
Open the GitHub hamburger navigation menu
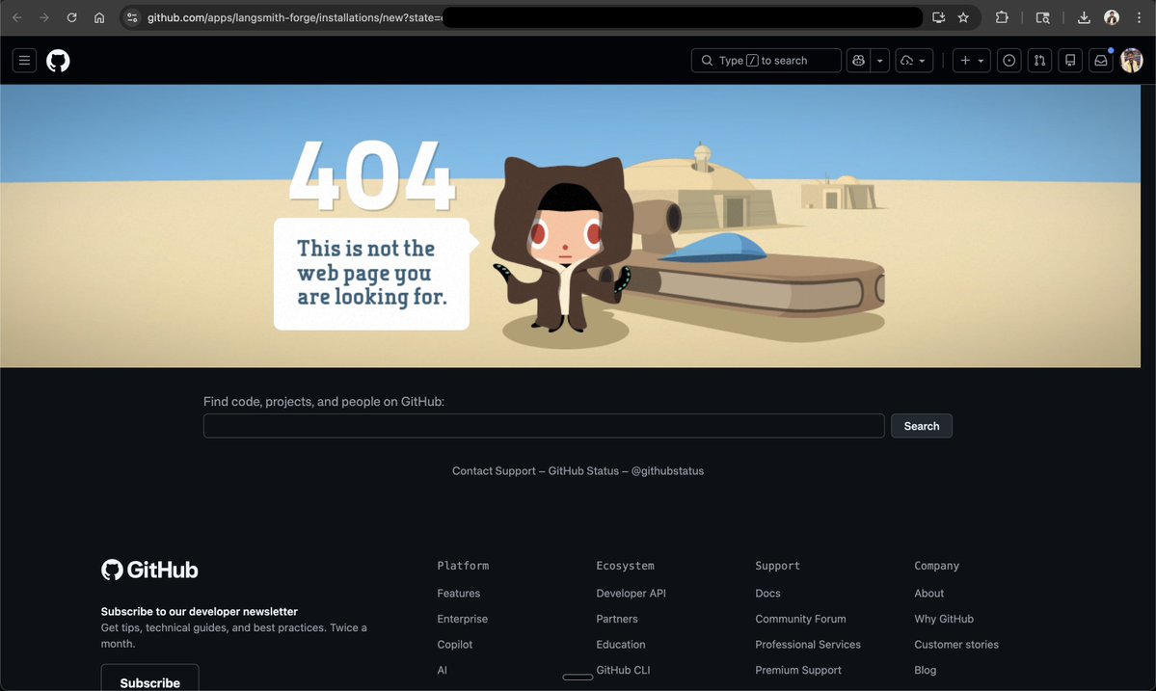coord(24,61)
